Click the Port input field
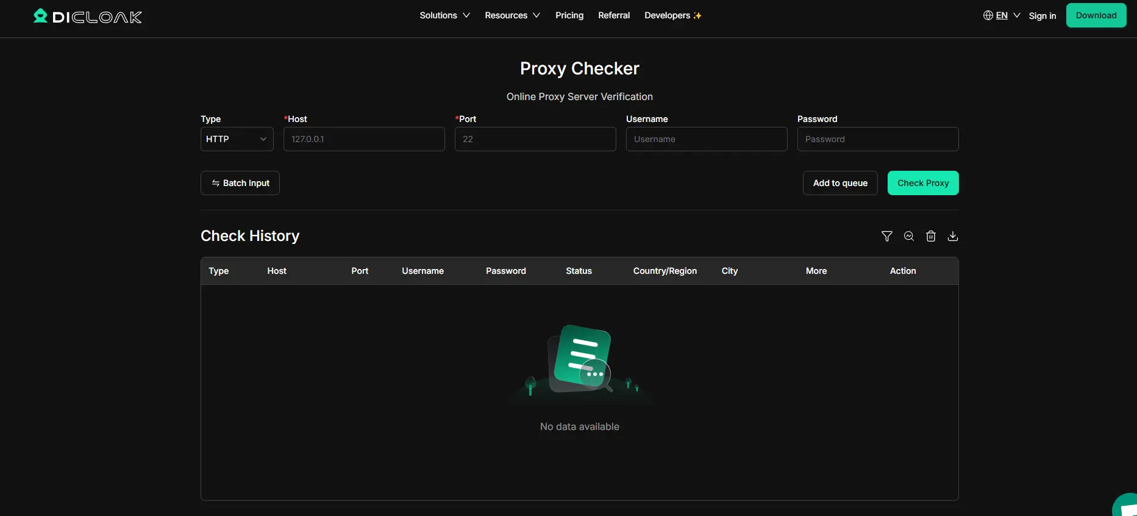Screen dimensions: 1137x516 click(x=535, y=139)
